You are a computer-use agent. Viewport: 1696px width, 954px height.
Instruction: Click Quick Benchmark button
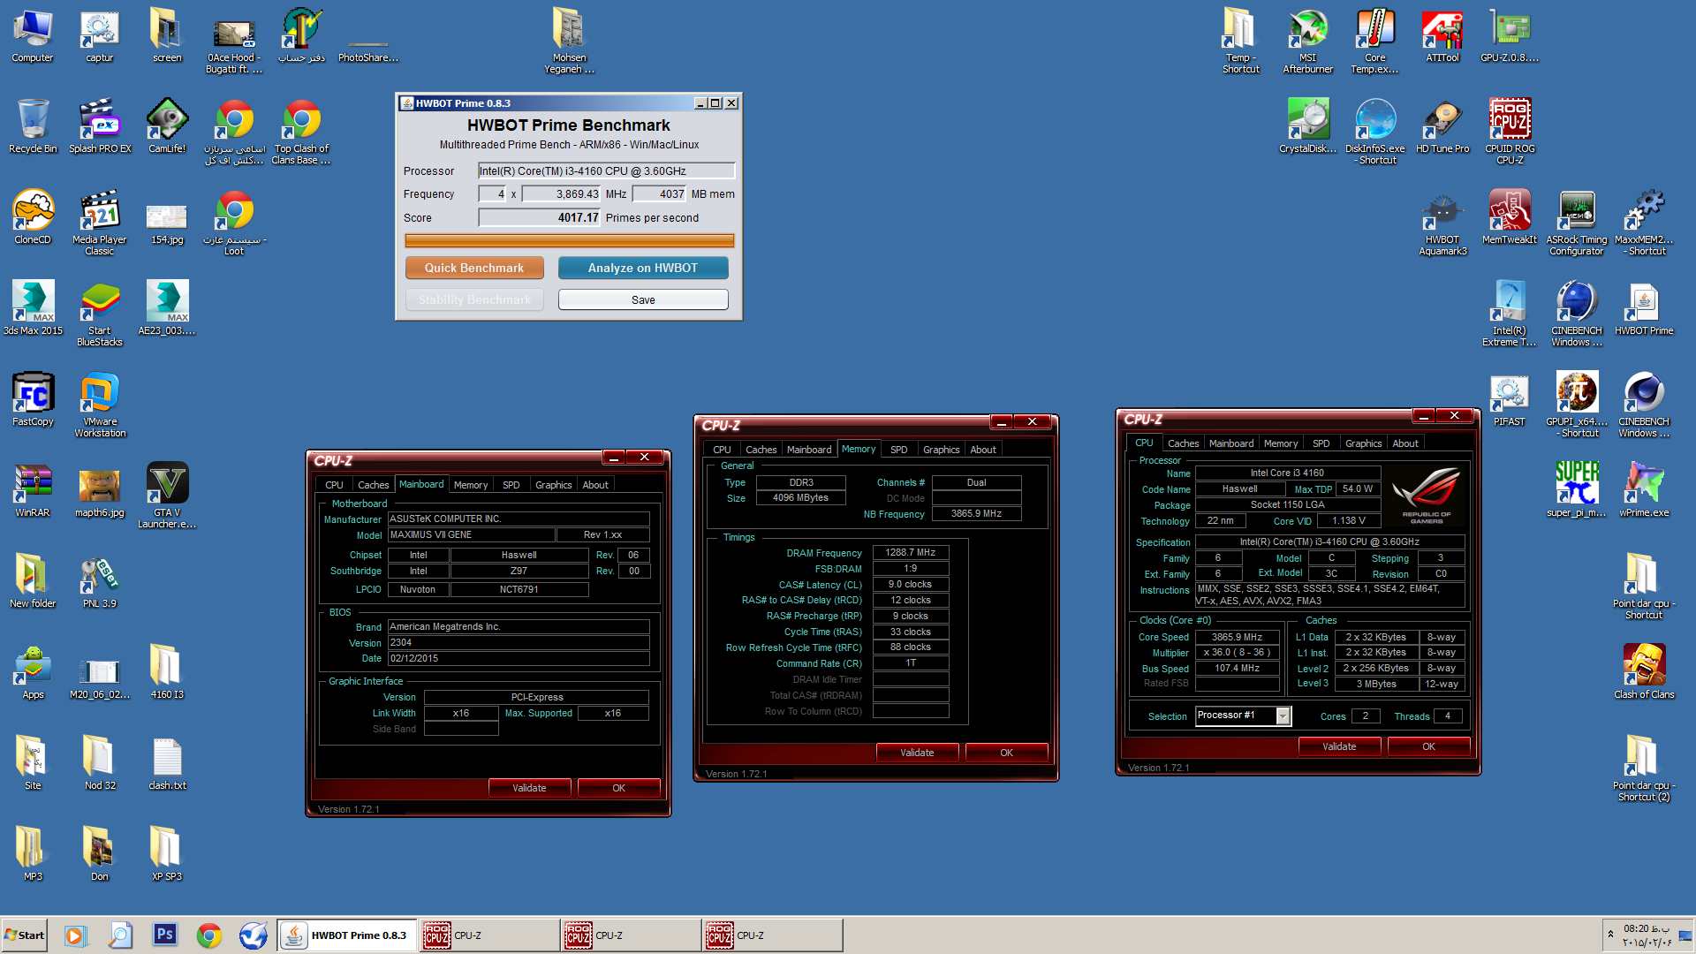[x=474, y=268]
